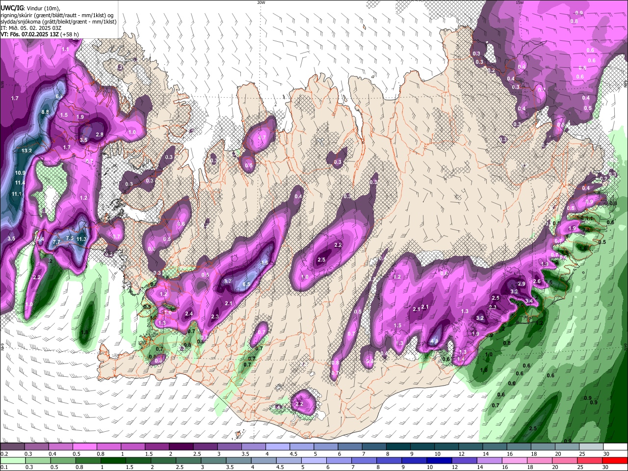Click the red swatch at 30 in lower legend
This screenshot has height=471, width=628.
[x=615, y=461]
